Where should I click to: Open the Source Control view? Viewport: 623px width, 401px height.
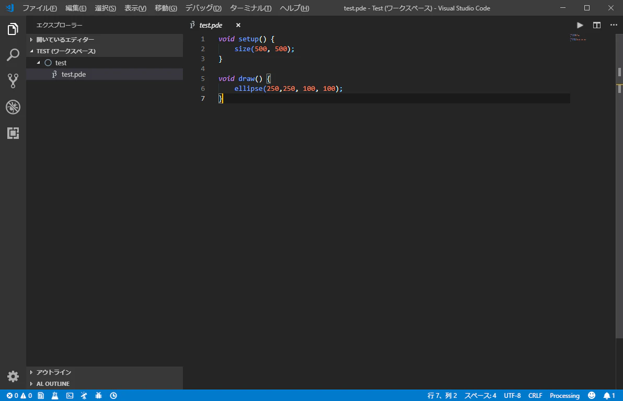click(13, 80)
